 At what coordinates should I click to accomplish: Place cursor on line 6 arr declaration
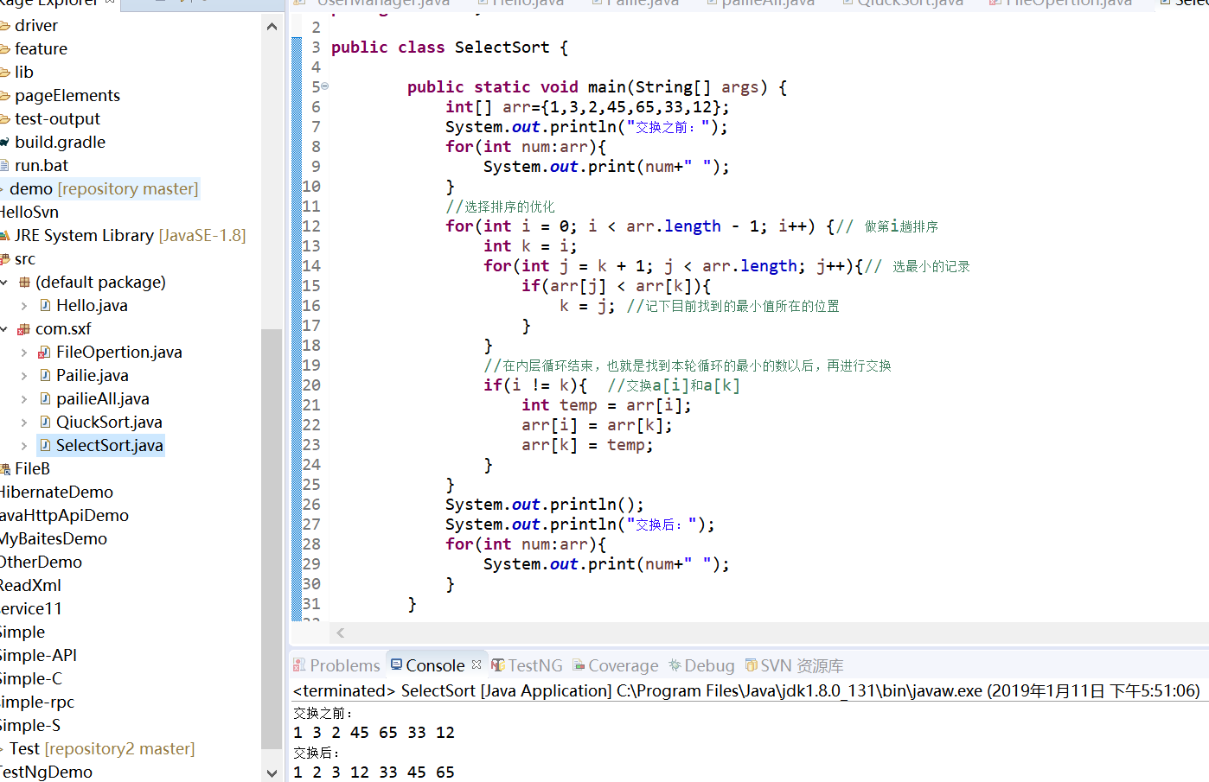tap(587, 106)
